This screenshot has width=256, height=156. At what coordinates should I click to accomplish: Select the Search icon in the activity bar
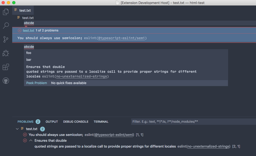coord(5,25)
